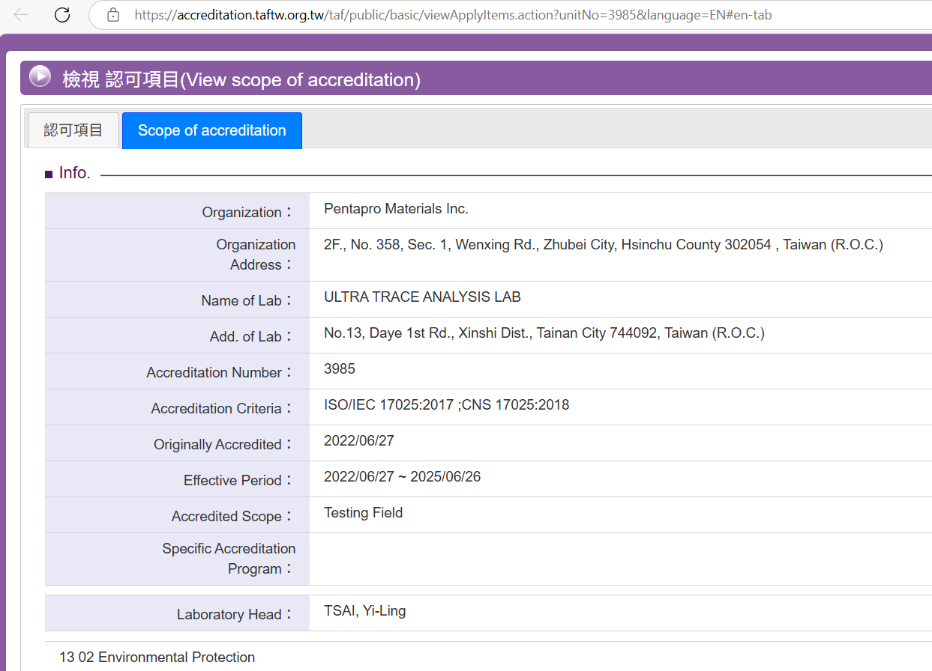Click the Add. of Lab label

click(253, 336)
